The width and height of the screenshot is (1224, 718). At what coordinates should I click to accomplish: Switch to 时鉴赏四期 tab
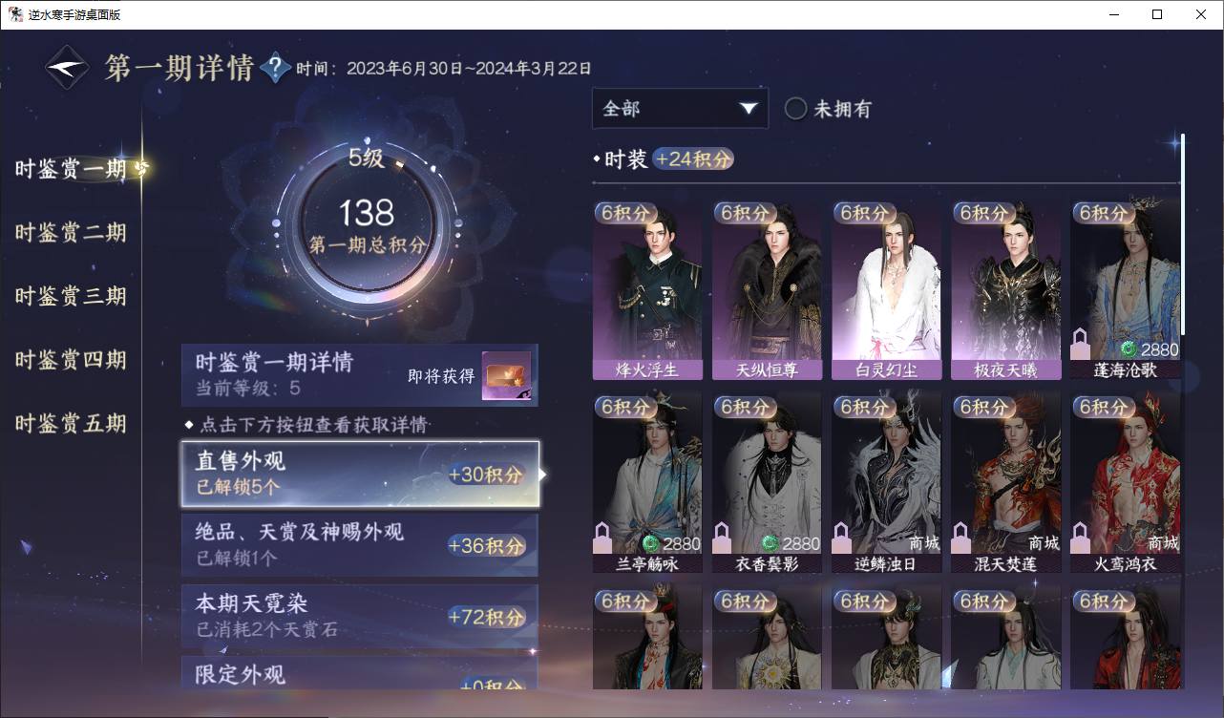[71, 360]
